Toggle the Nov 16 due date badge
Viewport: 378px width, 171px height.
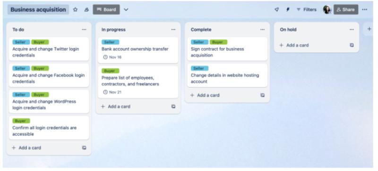[112, 57]
